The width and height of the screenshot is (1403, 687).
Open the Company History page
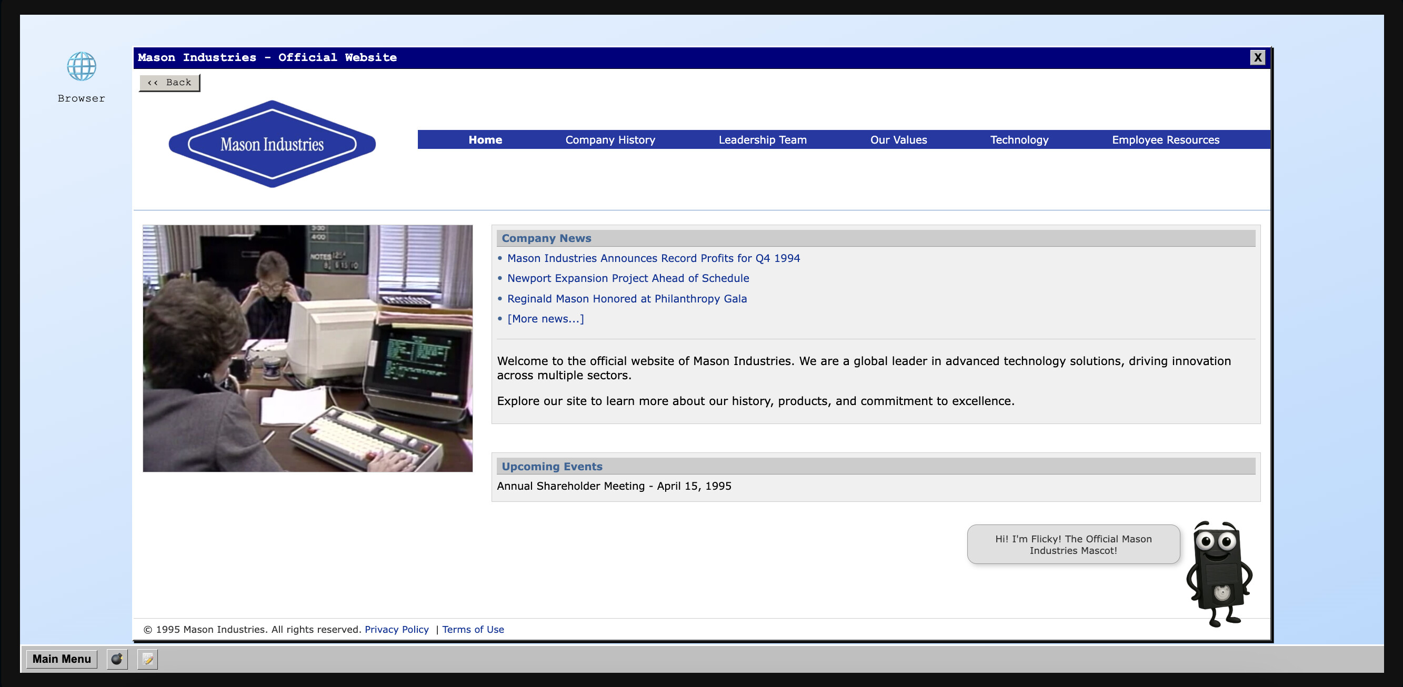pyautogui.click(x=610, y=140)
